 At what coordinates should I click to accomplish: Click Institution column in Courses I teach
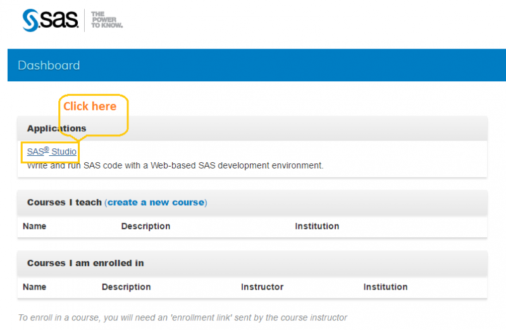(x=317, y=226)
